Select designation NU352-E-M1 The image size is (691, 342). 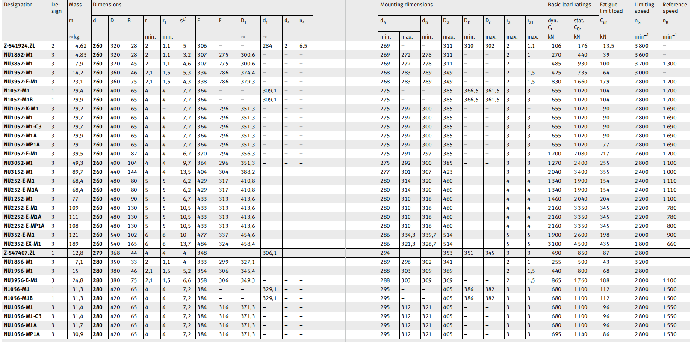pyautogui.click(x=19, y=235)
